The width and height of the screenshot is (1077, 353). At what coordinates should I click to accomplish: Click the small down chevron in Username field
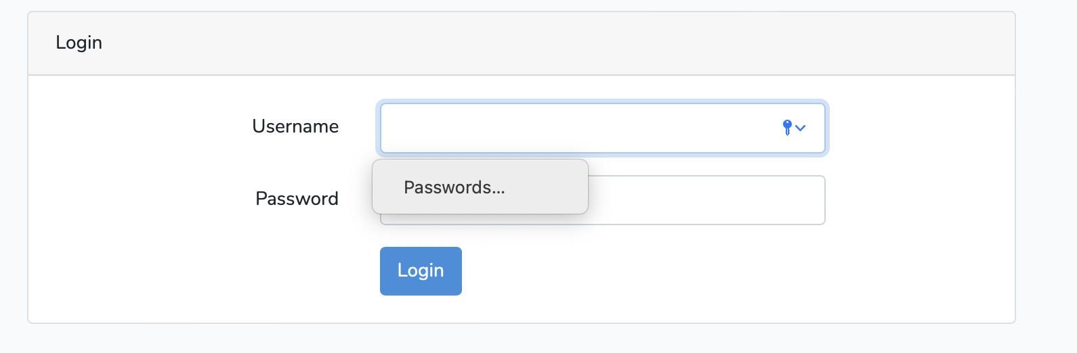801,128
